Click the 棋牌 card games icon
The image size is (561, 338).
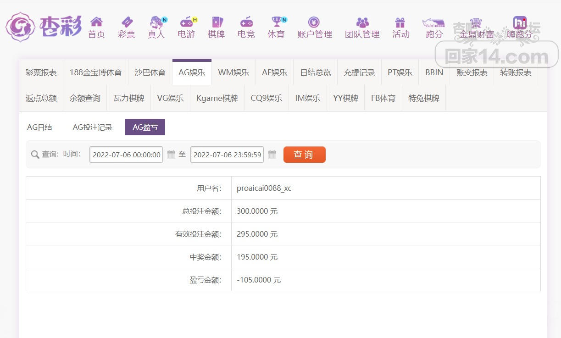(x=217, y=22)
